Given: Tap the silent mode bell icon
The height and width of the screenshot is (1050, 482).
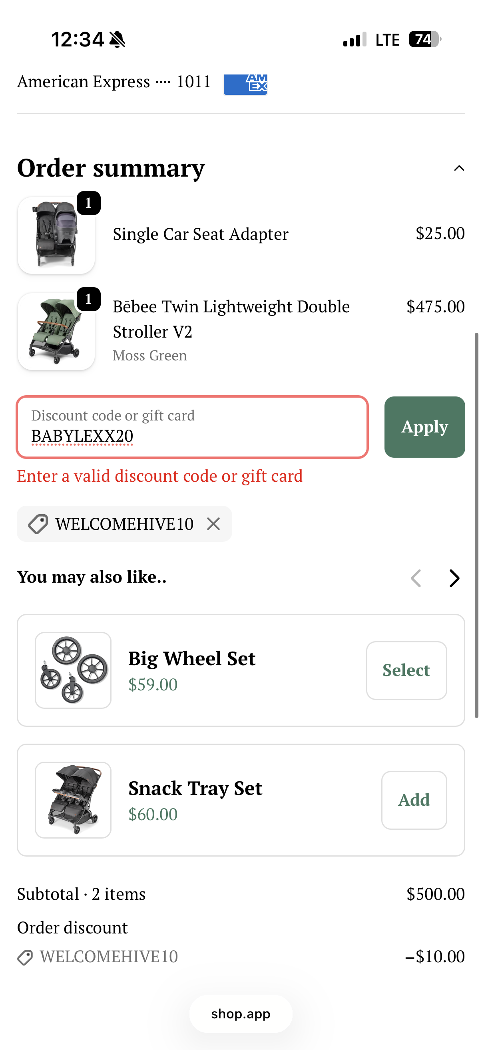Looking at the screenshot, I should pyautogui.click(x=118, y=40).
